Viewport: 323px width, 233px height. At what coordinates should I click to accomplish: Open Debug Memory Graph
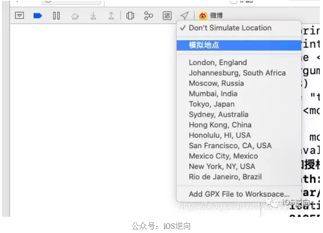149,16
